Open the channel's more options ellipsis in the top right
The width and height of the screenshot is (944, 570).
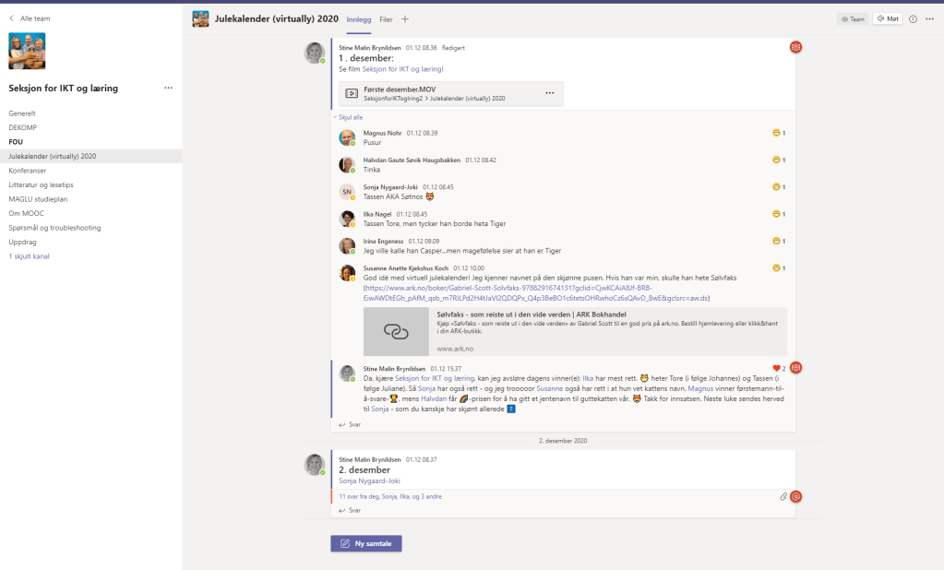[x=929, y=18]
